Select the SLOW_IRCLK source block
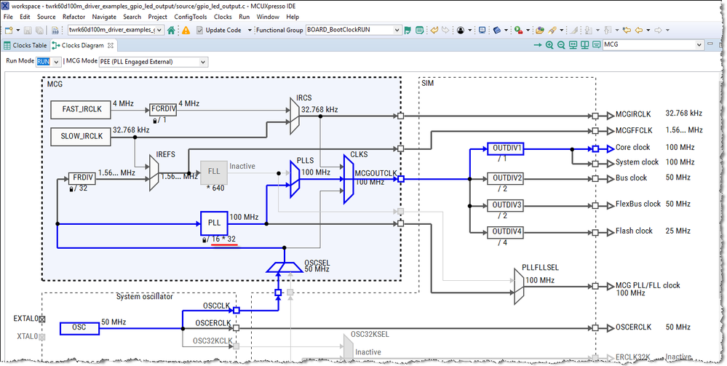The width and height of the screenshot is (727, 366). tap(81, 137)
